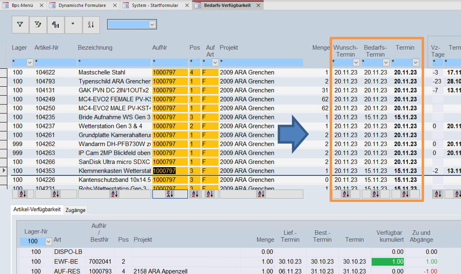Open the Bedarfs-Termin filter dropdown arrow
Image resolution: width=461 pixels, height=274 pixels.
[386, 62]
